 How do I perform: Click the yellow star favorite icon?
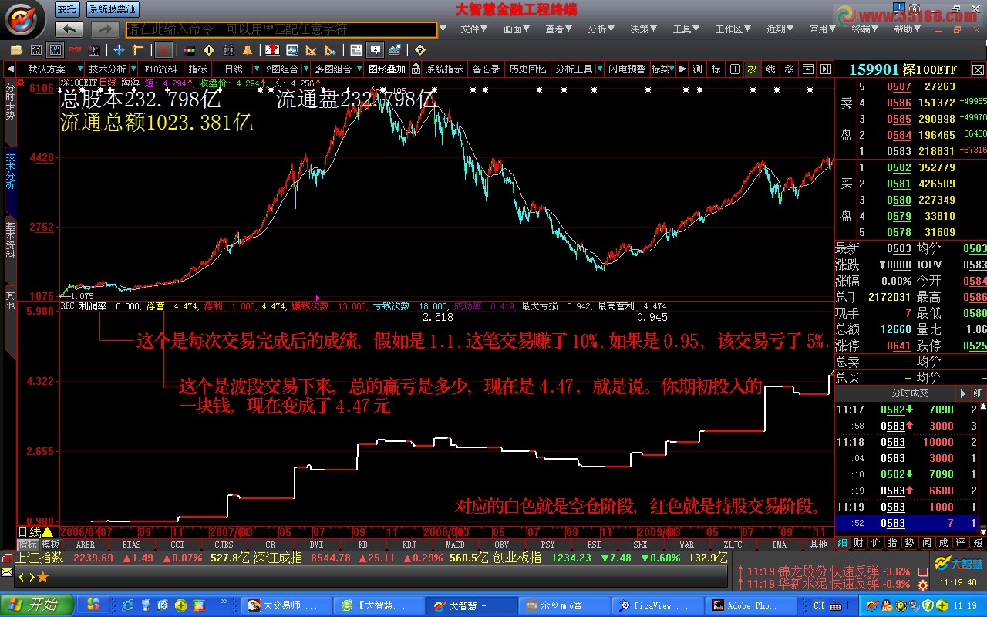coord(42,576)
